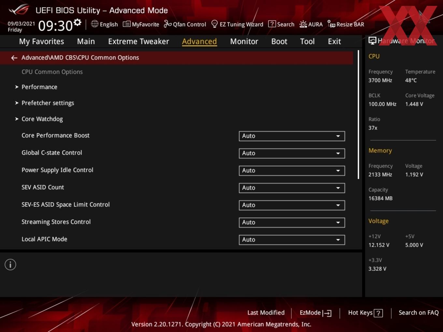
Task: Click the ROG logo
Action: 19,10
